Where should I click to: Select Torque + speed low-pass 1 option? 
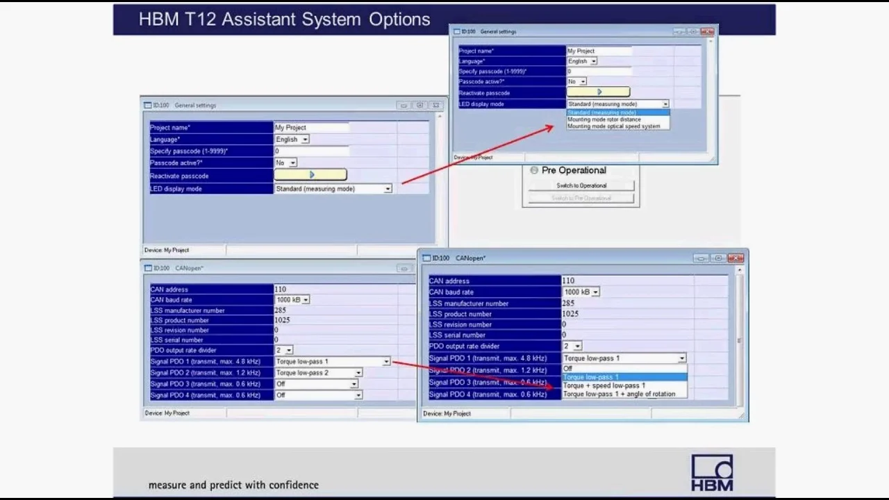point(604,385)
